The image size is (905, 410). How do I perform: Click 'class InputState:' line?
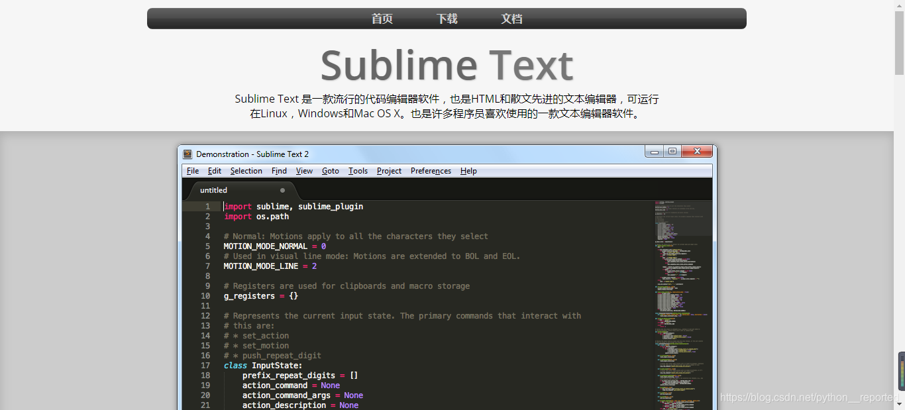(x=263, y=366)
